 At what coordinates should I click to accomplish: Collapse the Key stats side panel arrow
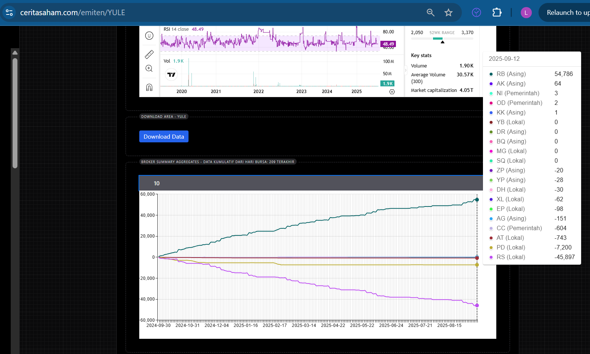point(406,70)
